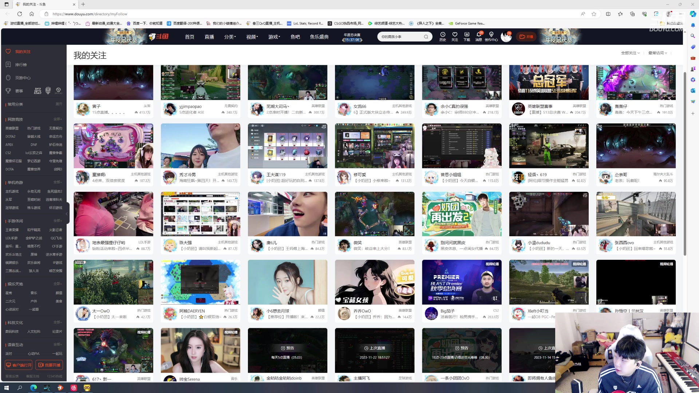
Task: Click the 开播 start streaming button
Action: (526, 37)
